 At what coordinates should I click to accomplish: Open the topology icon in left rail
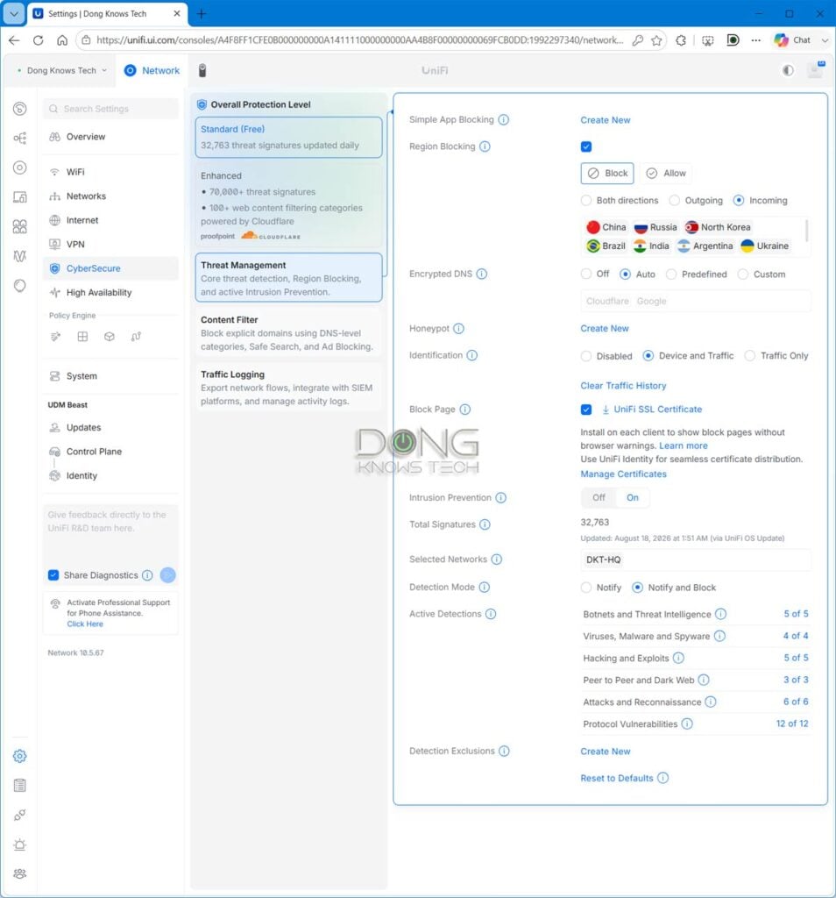click(20, 138)
